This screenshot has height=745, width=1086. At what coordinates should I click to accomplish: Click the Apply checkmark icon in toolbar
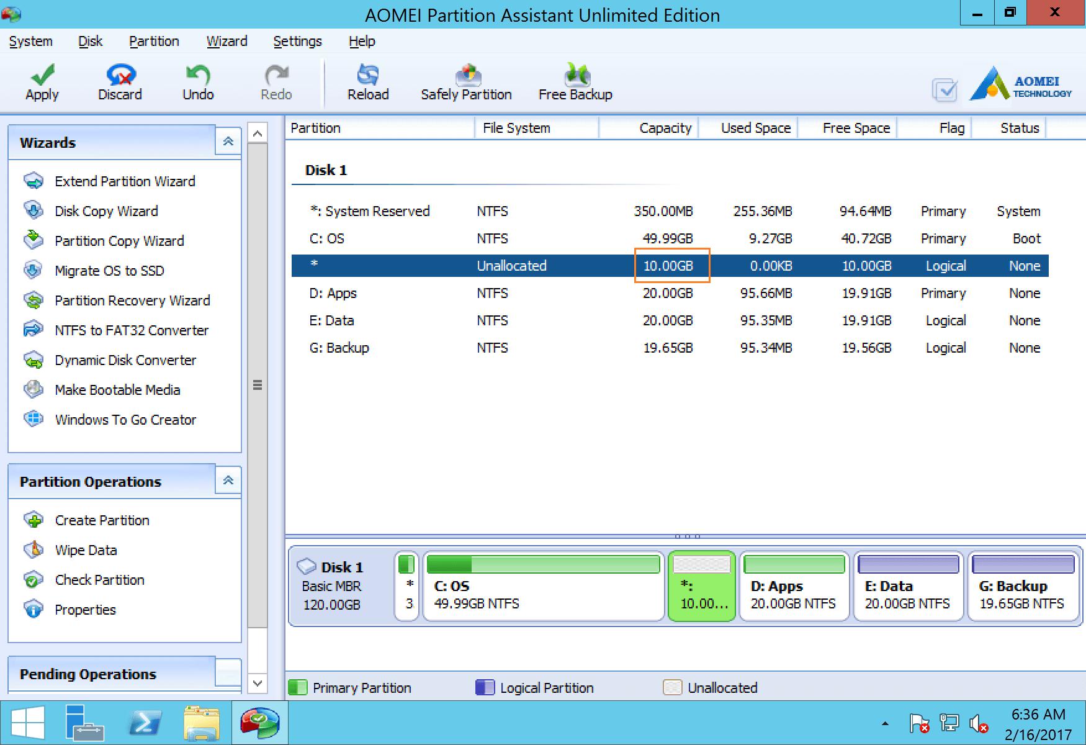tap(42, 75)
